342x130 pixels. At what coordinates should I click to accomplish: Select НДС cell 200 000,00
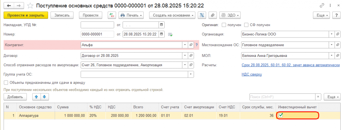coord(118,115)
